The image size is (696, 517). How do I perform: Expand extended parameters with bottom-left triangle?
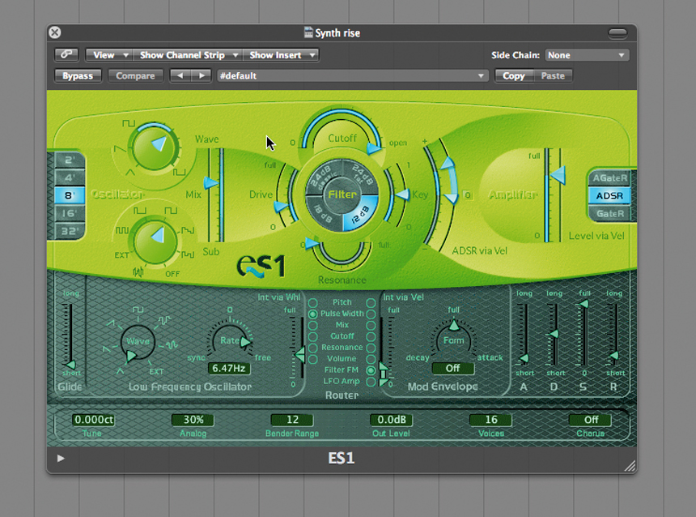pyautogui.click(x=61, y=459)
